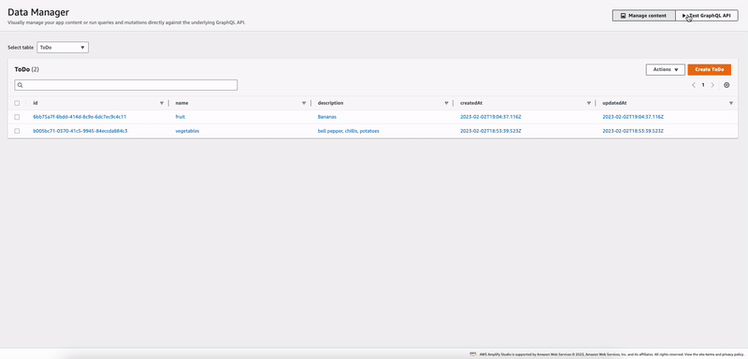Viewport: 748px width, 359px height.
Task: Click the id column header
Action: tap(36, 103)
